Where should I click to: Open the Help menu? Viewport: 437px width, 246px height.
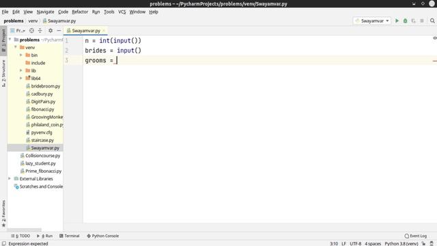click(x=154, y=12)
